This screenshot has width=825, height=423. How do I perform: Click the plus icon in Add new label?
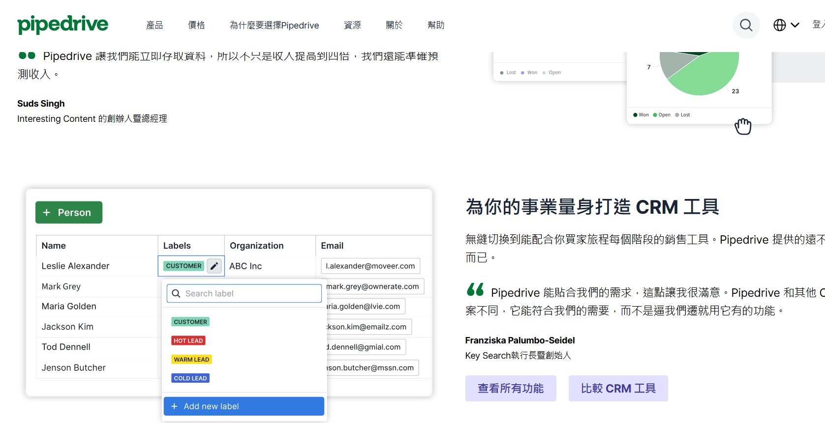(x=174, y=406)
